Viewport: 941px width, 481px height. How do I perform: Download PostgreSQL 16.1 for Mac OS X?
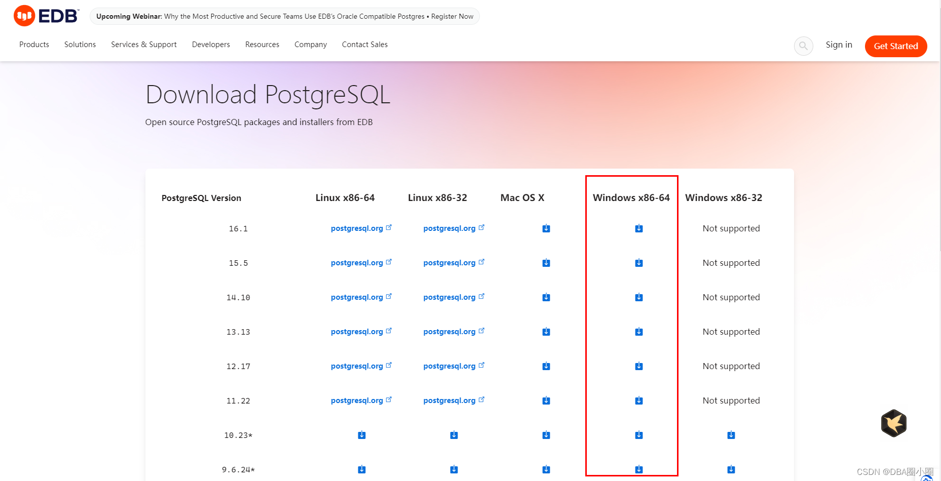pyautogui.click(x=546, y=228)
